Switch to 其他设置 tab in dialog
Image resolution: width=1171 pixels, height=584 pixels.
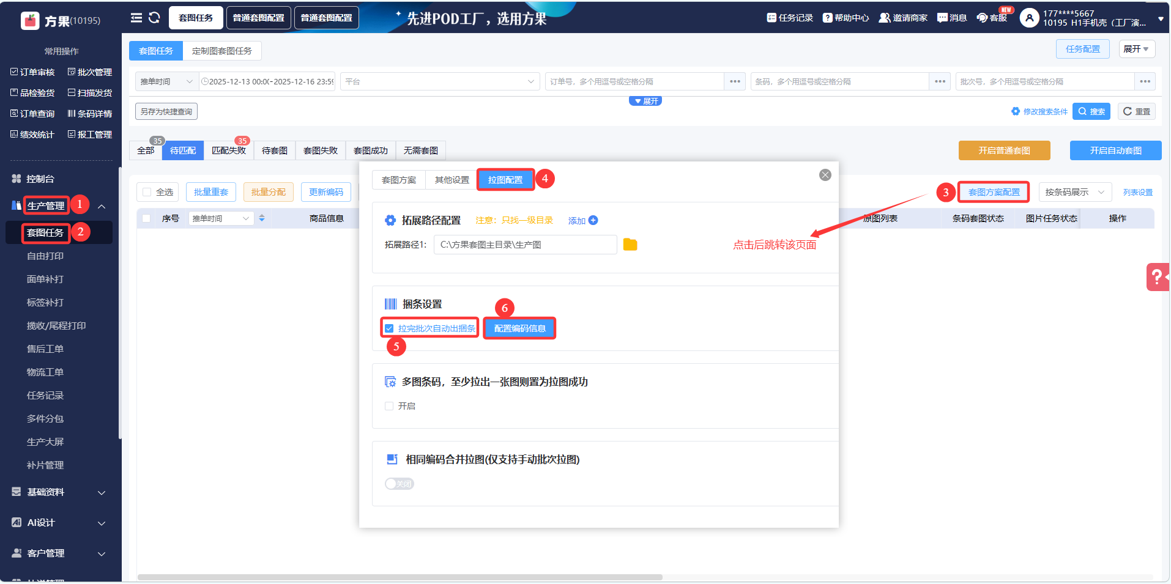click(x=452, y=180)
